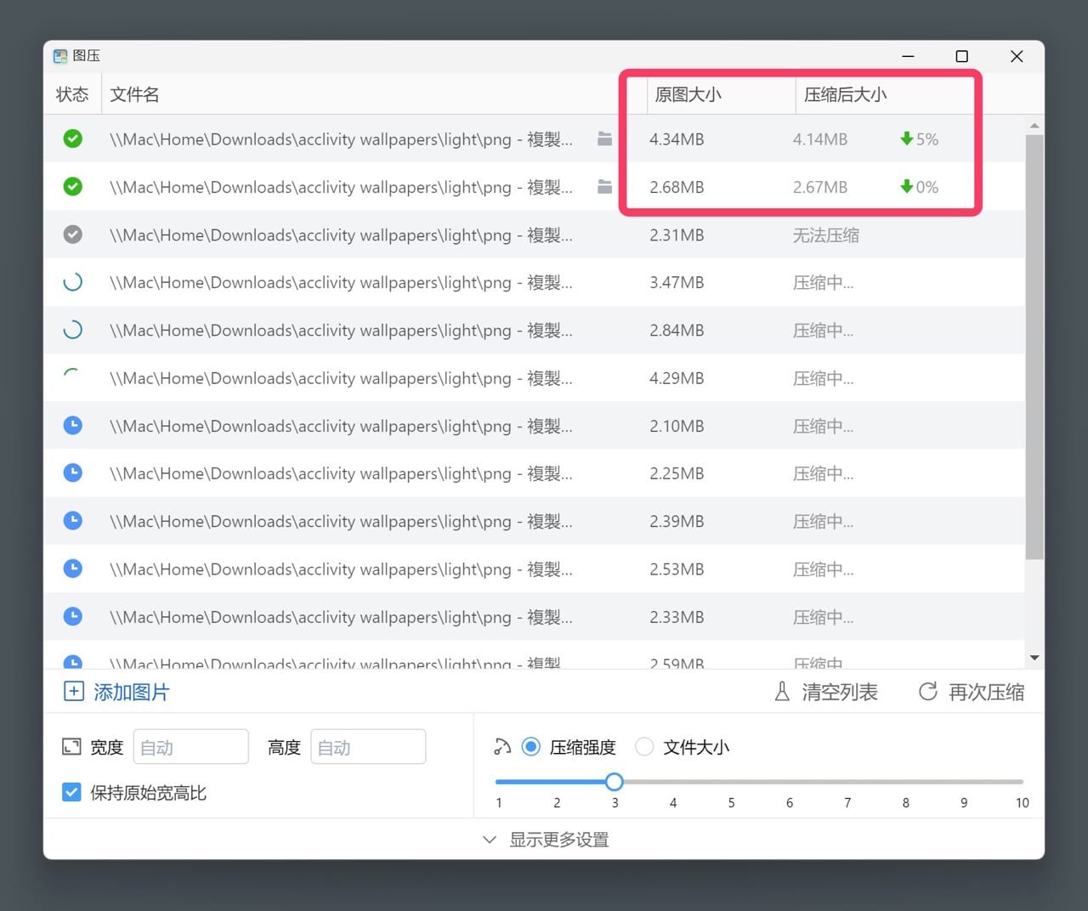Select the 压缩强度 radio button

[x=531, y=747]
